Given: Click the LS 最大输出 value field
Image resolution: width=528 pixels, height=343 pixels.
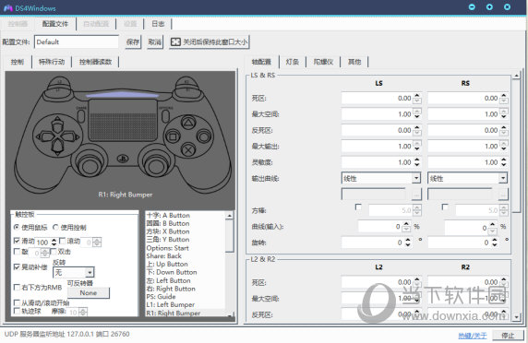Looking at the screenshot, I should tap(378, 147).
